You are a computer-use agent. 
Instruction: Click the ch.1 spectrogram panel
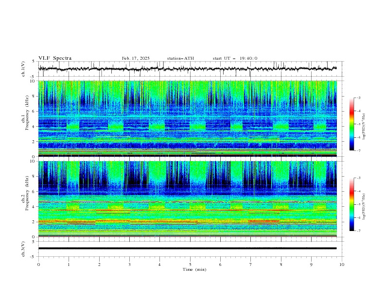(188, 118)
